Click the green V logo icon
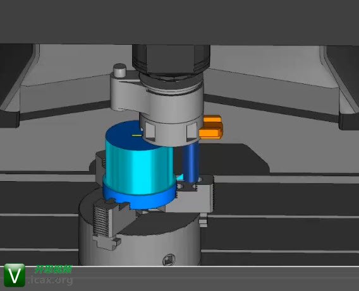Image resolution: width=359 pixels, height=291 pixels. tap(15, 275)
